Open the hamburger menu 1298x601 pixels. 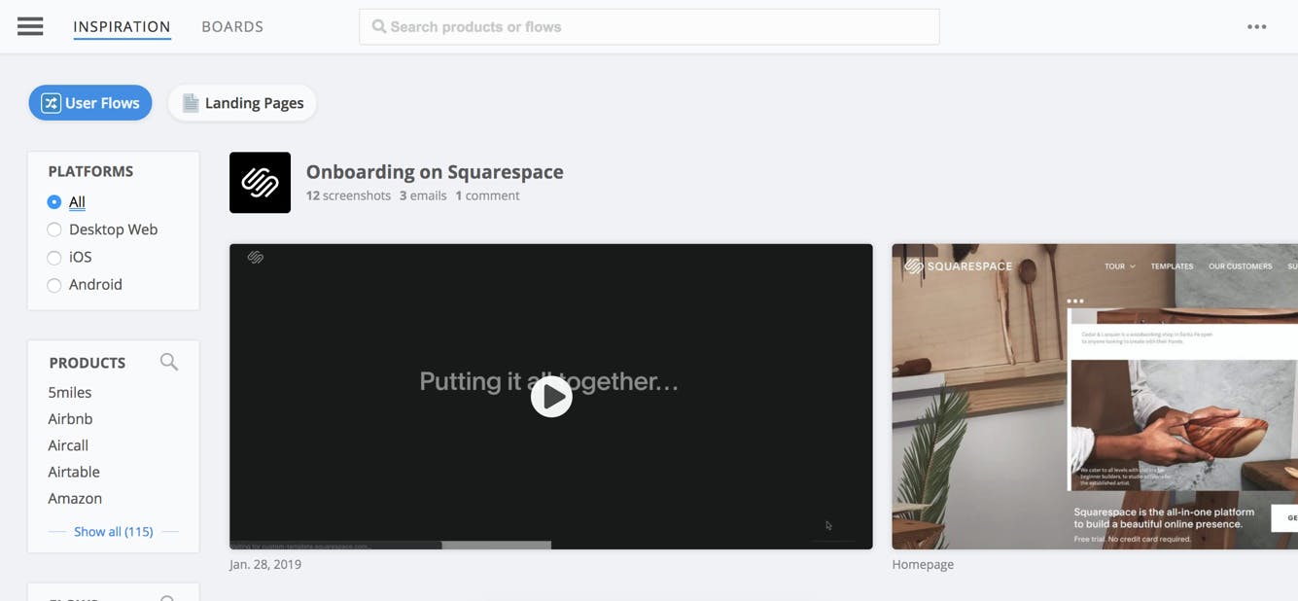pos(30,26)
